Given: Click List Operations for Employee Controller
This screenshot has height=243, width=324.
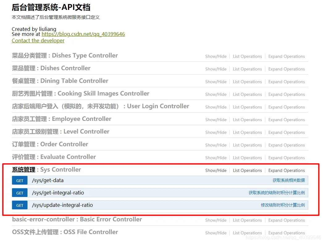Looking at the screenshot, I should point(247,120).
